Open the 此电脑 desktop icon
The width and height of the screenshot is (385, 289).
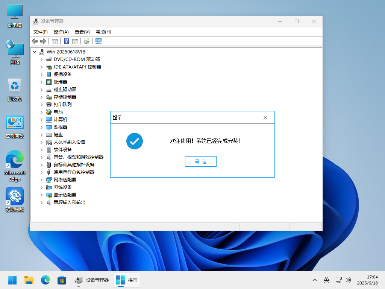coord(15,16)
